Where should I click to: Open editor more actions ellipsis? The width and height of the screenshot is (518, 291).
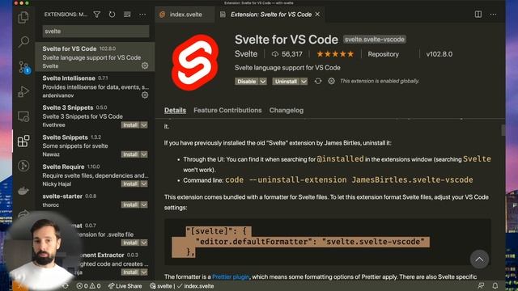tap(493, 15)
